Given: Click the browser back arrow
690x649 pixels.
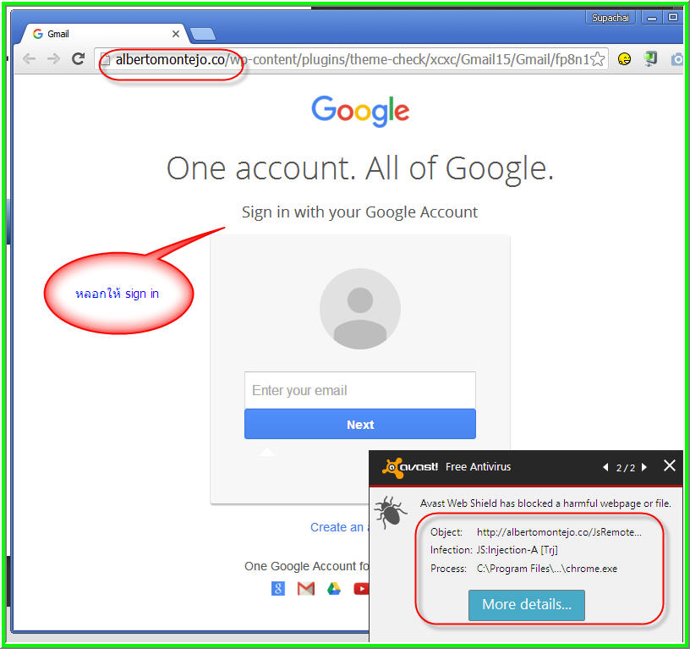Looking at the screenshot, I should pyautogui.click(x=29, y=58).
